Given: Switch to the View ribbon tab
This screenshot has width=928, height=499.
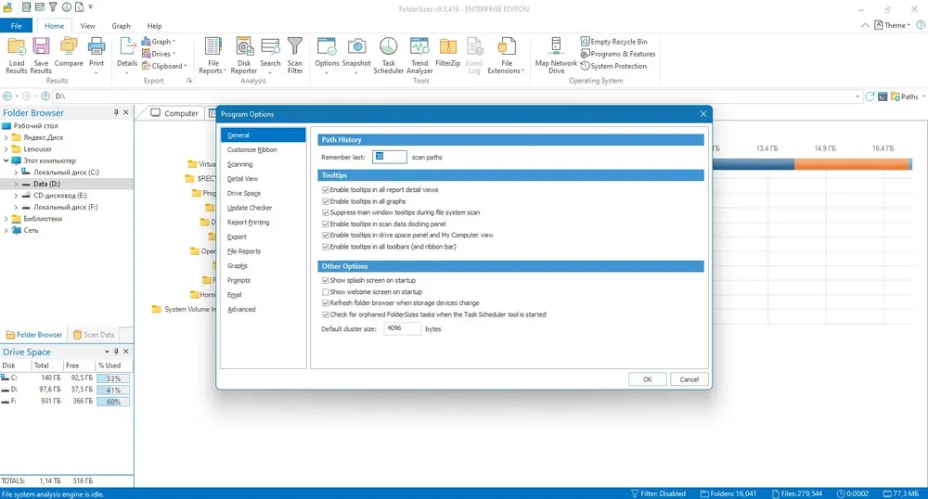Looking at the screenshot, I should [87, 26].
